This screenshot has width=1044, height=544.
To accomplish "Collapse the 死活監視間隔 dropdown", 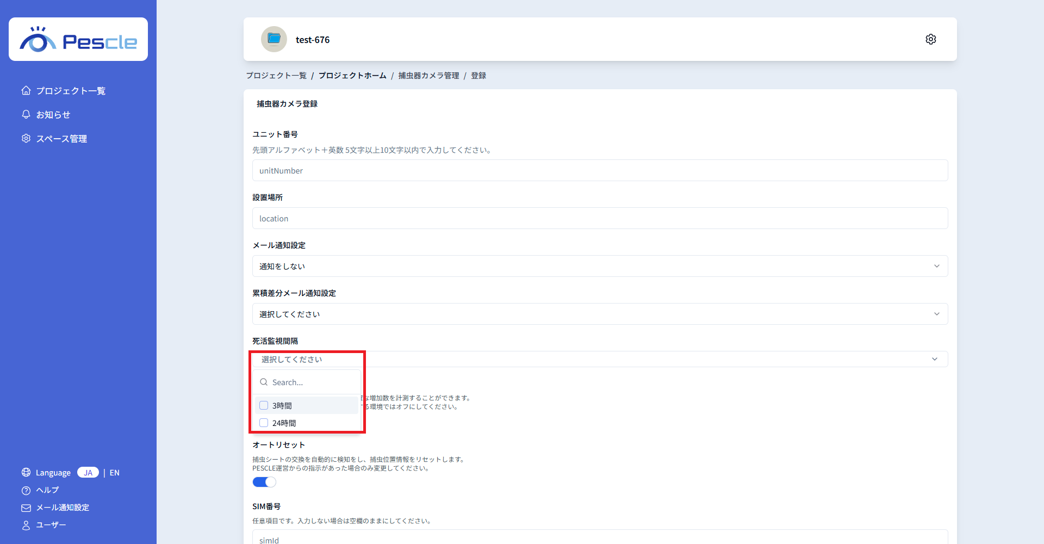I will [934, 359].
